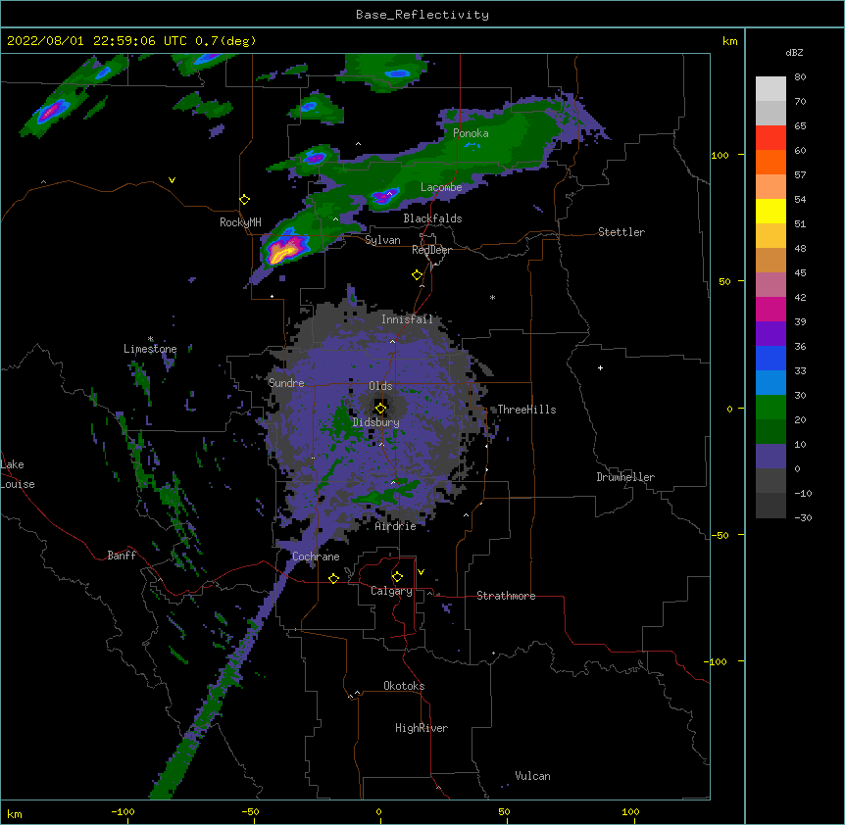Screen dimensions: 845x825
Task: Click the Didsbury city label
Action: pos(376,422)
